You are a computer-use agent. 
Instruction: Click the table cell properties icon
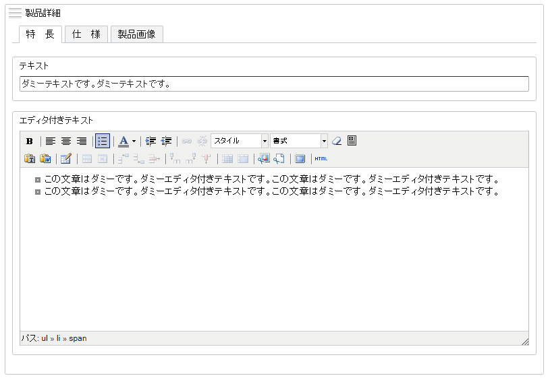[x=103, y=159]
